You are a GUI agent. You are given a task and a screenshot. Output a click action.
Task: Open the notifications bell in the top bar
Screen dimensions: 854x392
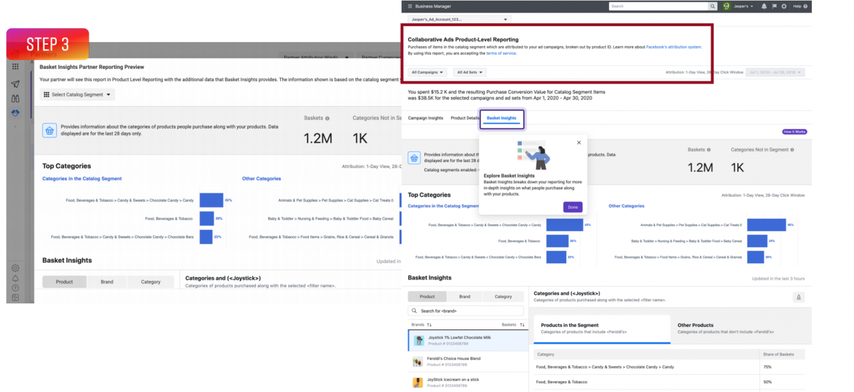tap(764, 6)
